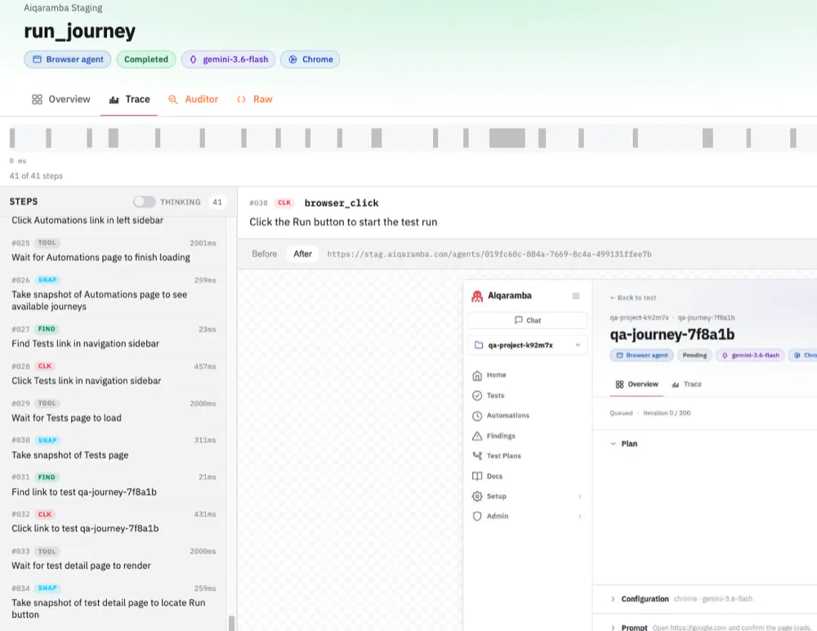This screenshot has width=817, height=631.
Task: Click the Overview grid icon in top tabs
Action: click(x=37, y=99)
